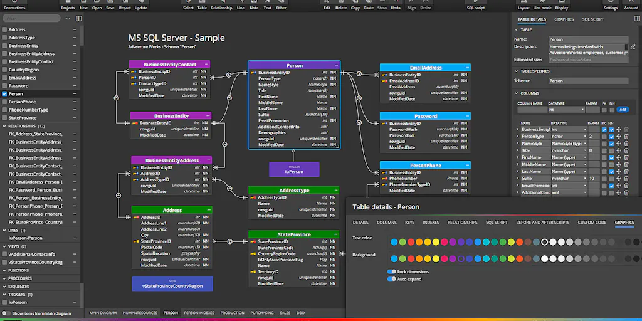The height and width of the screenshot is (321, 642).
Task: Collapse the VIEWS section in sidebar
Action: (x=4, y=246)
